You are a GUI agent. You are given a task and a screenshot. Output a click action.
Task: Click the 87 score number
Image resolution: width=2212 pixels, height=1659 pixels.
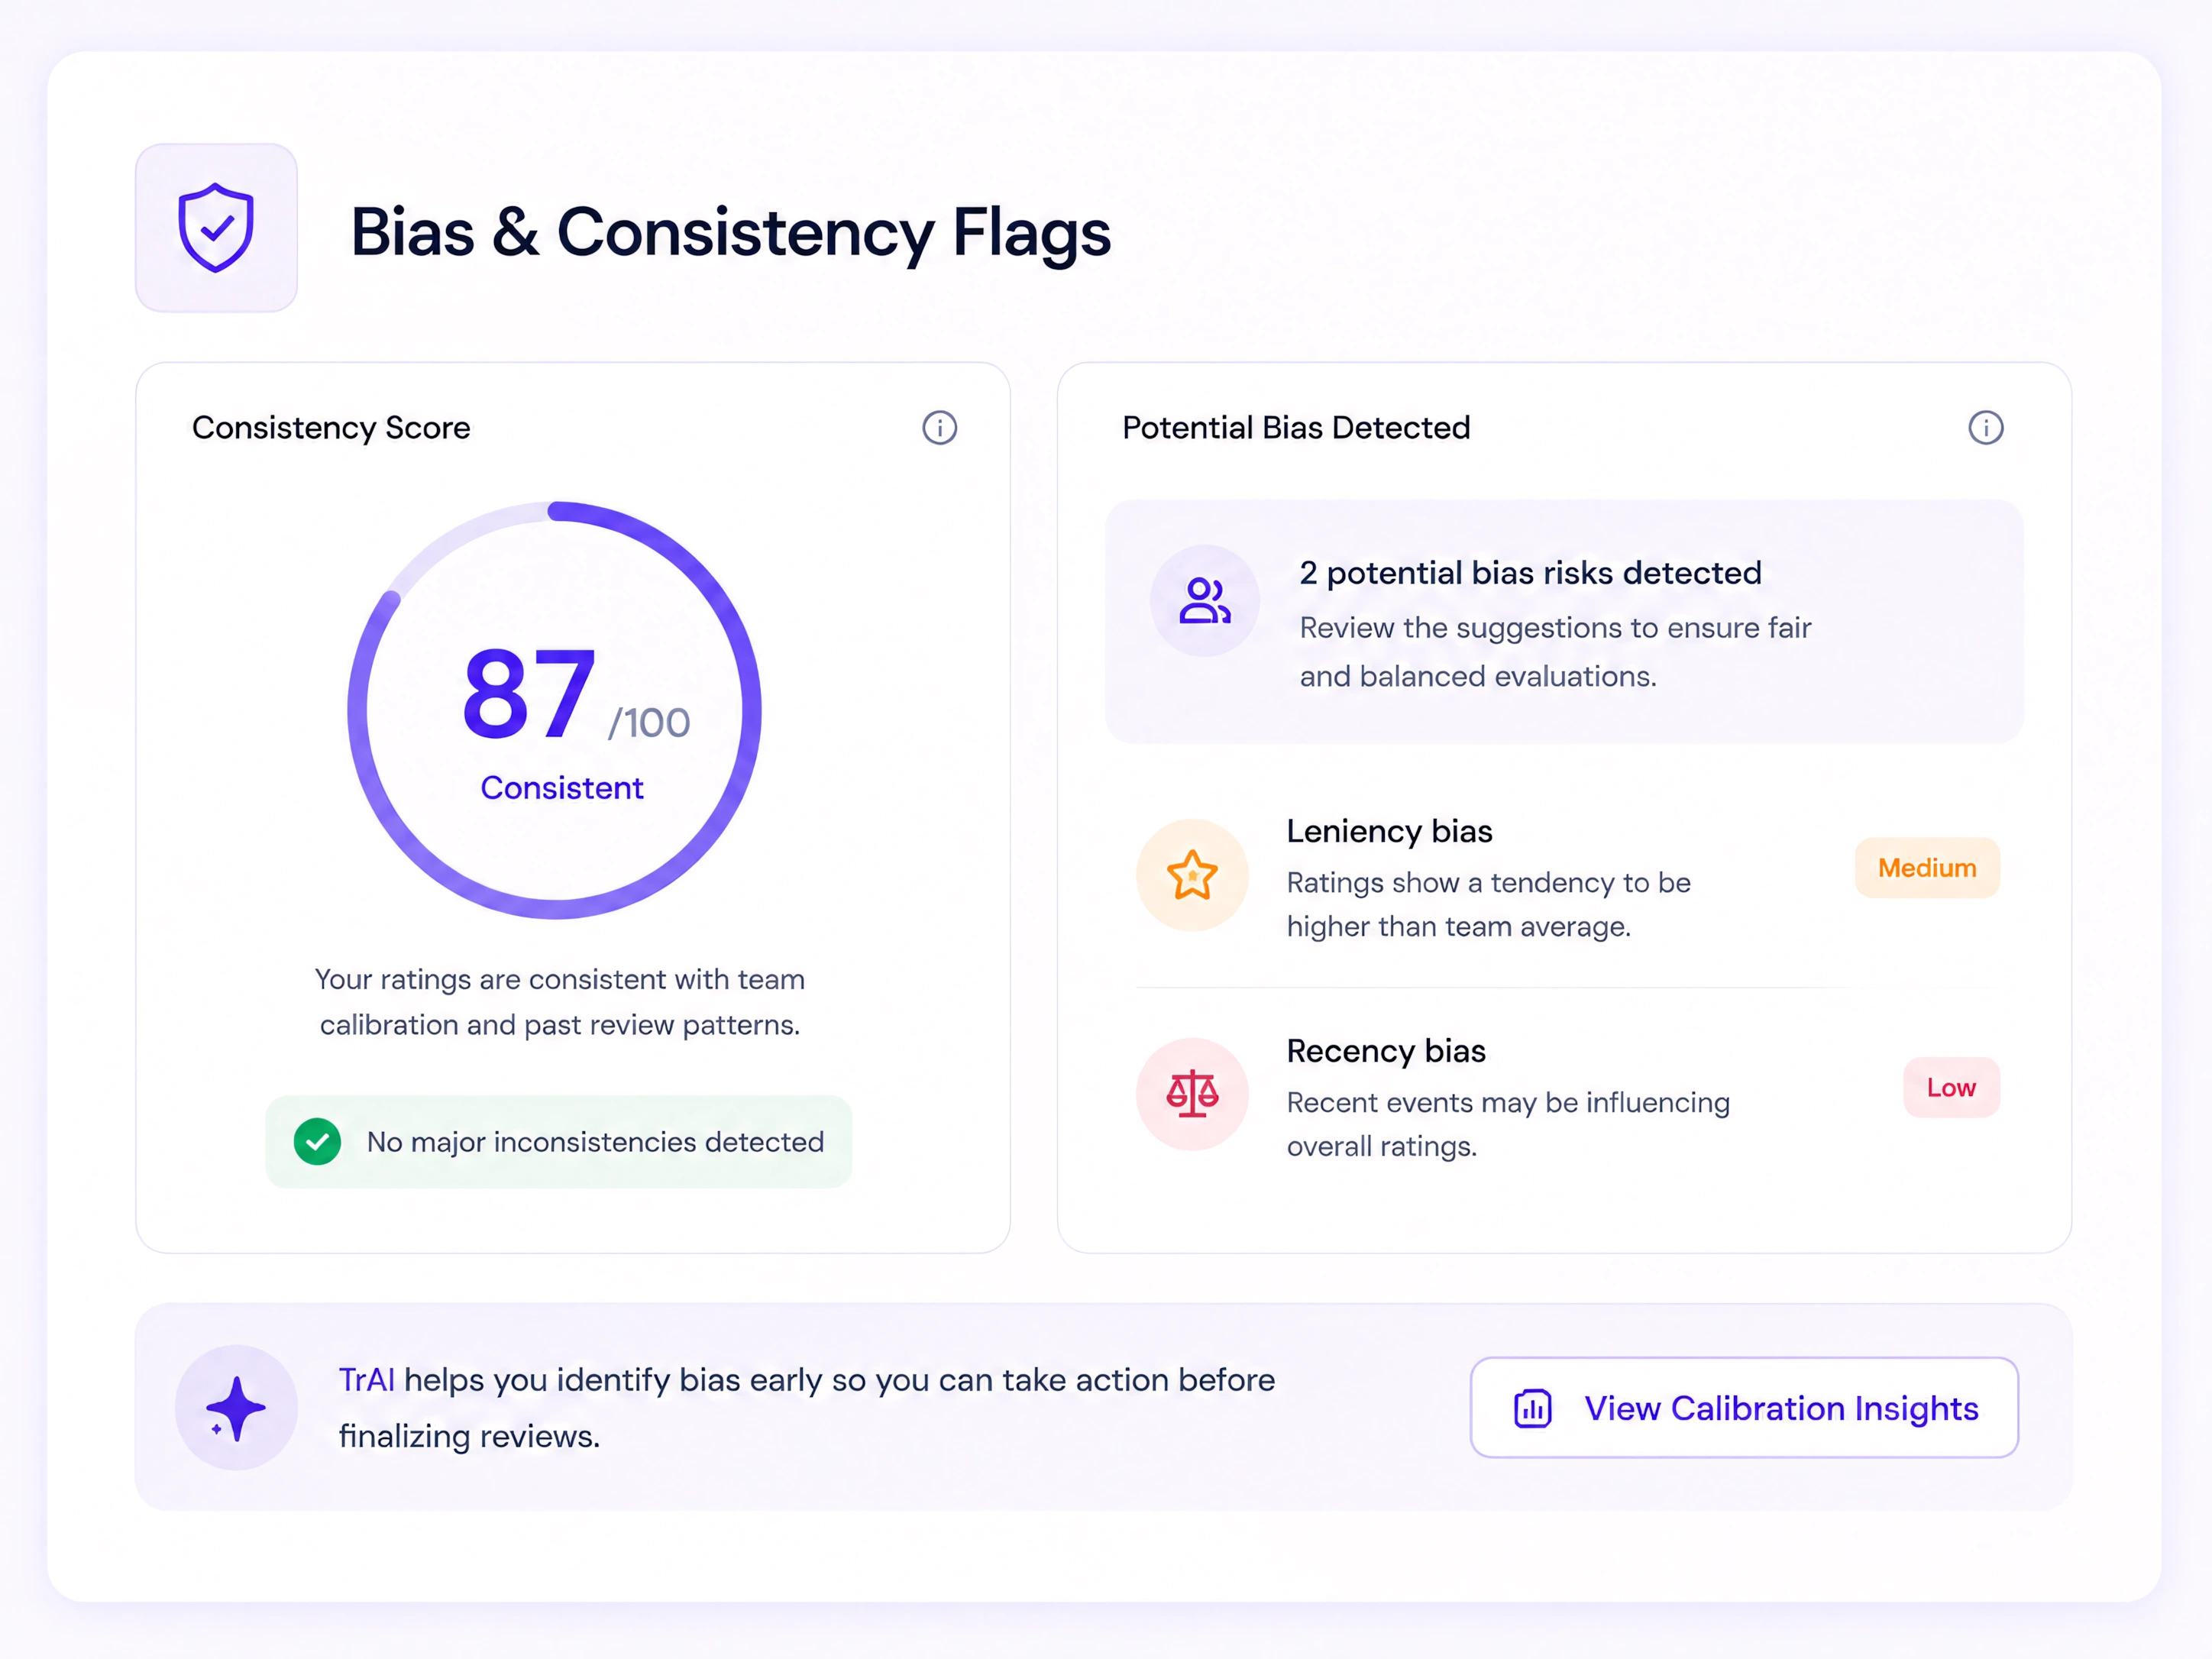click(x=529, y=693)
